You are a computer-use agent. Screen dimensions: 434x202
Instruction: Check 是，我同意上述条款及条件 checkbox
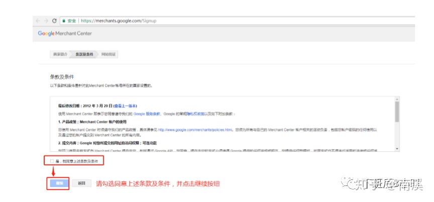[x=52, y=161]
